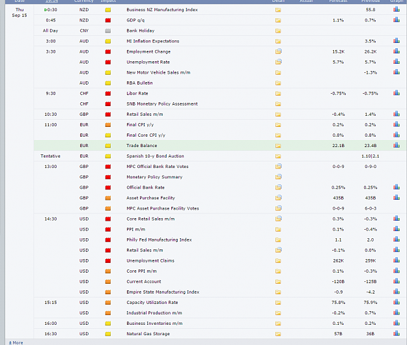Click gray impact icon for Bank Holiday

(108, 31)
